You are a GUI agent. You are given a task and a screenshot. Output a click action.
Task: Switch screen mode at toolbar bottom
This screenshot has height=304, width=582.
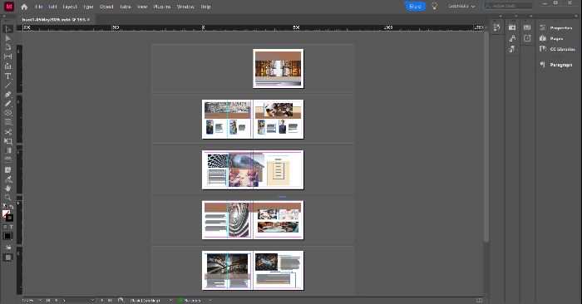click(8, 258)
